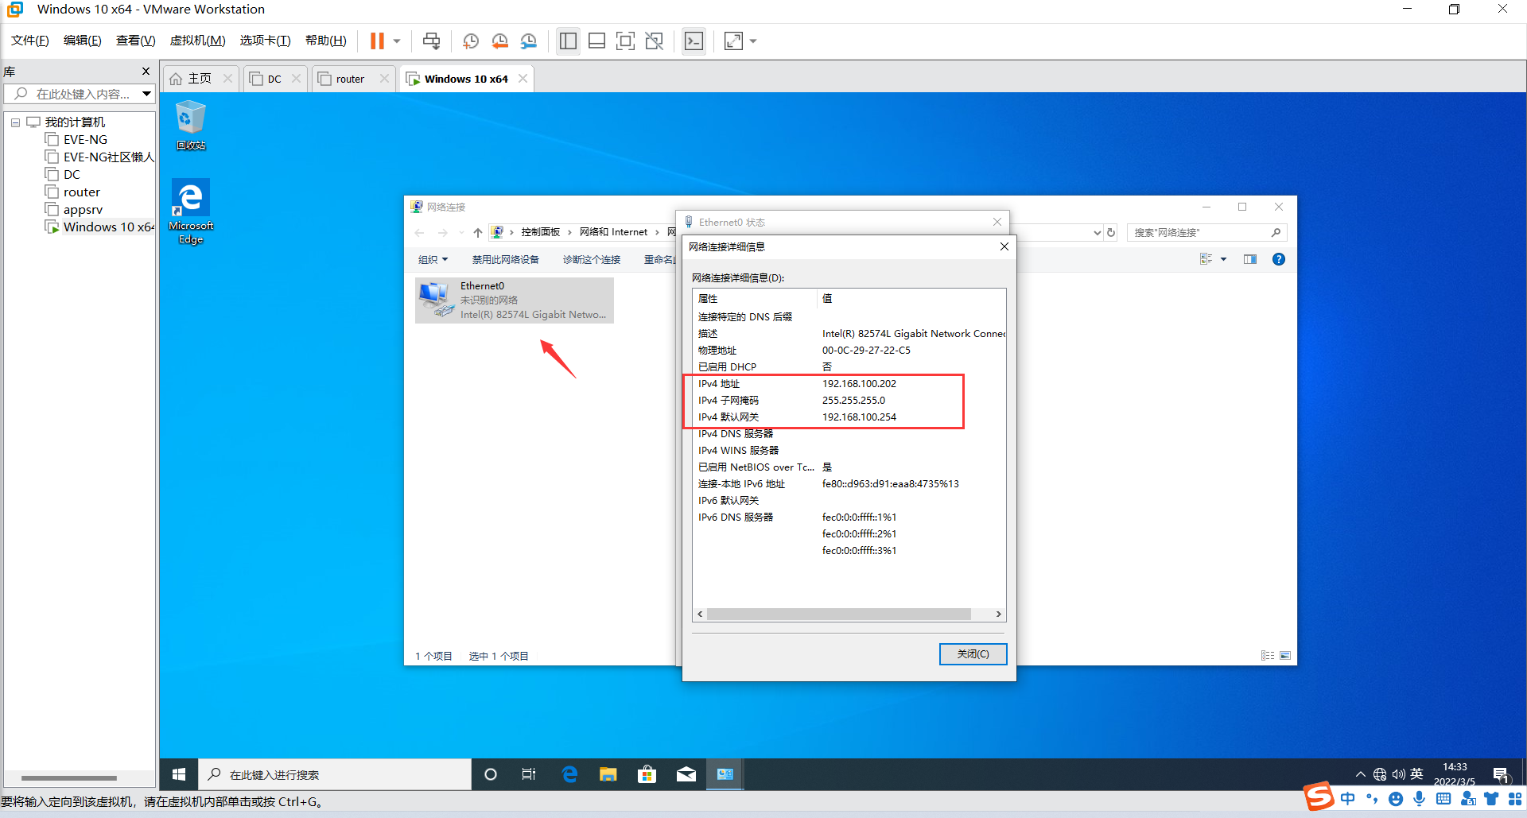Click right arrow of details horizontal scrollbar

tap(998, 614)
